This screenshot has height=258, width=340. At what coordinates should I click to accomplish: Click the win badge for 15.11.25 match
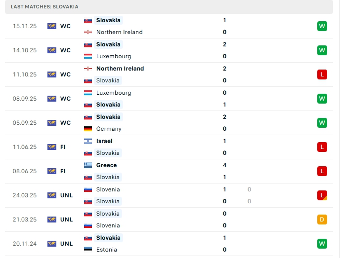tap(322, 26)
